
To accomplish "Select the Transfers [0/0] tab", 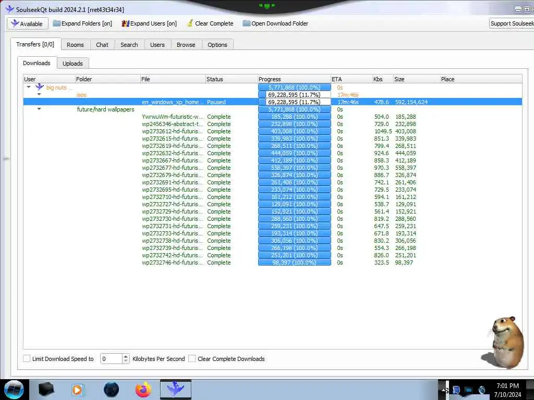I will coord(35,44).
